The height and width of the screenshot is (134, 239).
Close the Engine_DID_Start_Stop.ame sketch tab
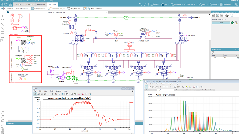tap(106, 12)
